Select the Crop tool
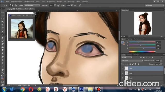Image resolution: width=165 pixels, height=92 pixels. click(x=3, y=25)
